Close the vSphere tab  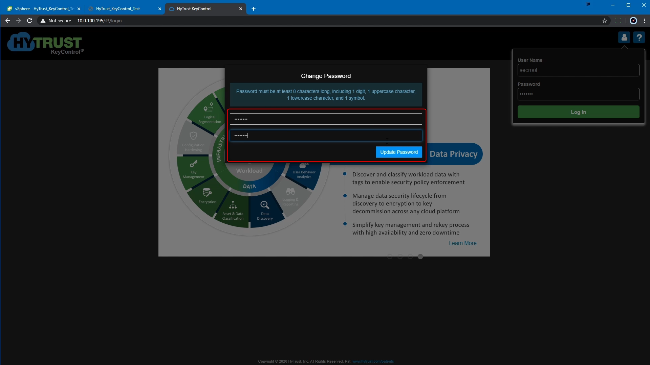tap(79, 9)
